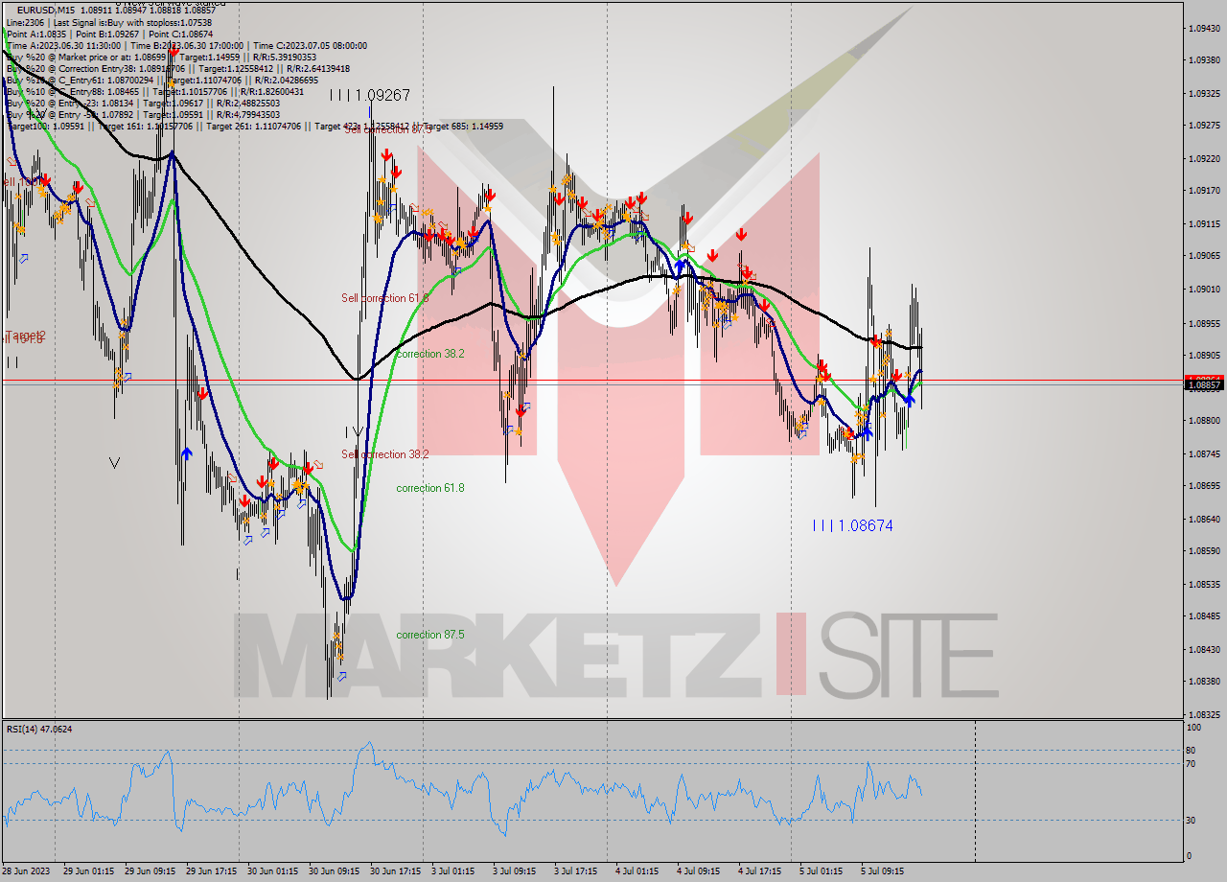The width and height of the screenshot is (1227, 882).
Task: Click the '29 Jun 09:15' time label
Action: [150, 871]
